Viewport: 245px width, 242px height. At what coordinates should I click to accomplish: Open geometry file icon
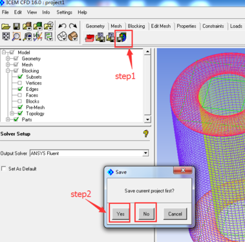coord(27,26)
